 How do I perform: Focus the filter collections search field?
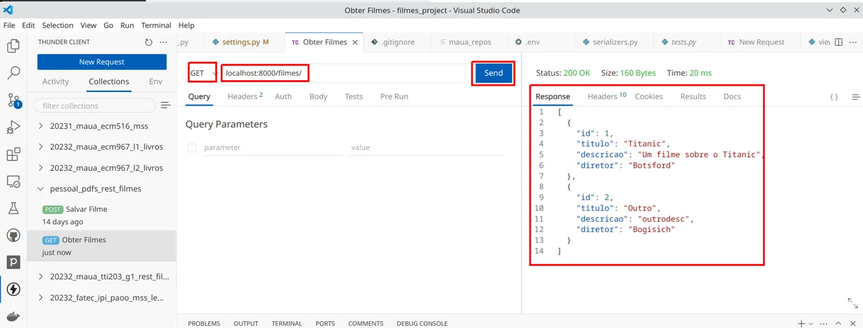pos(94,105)
